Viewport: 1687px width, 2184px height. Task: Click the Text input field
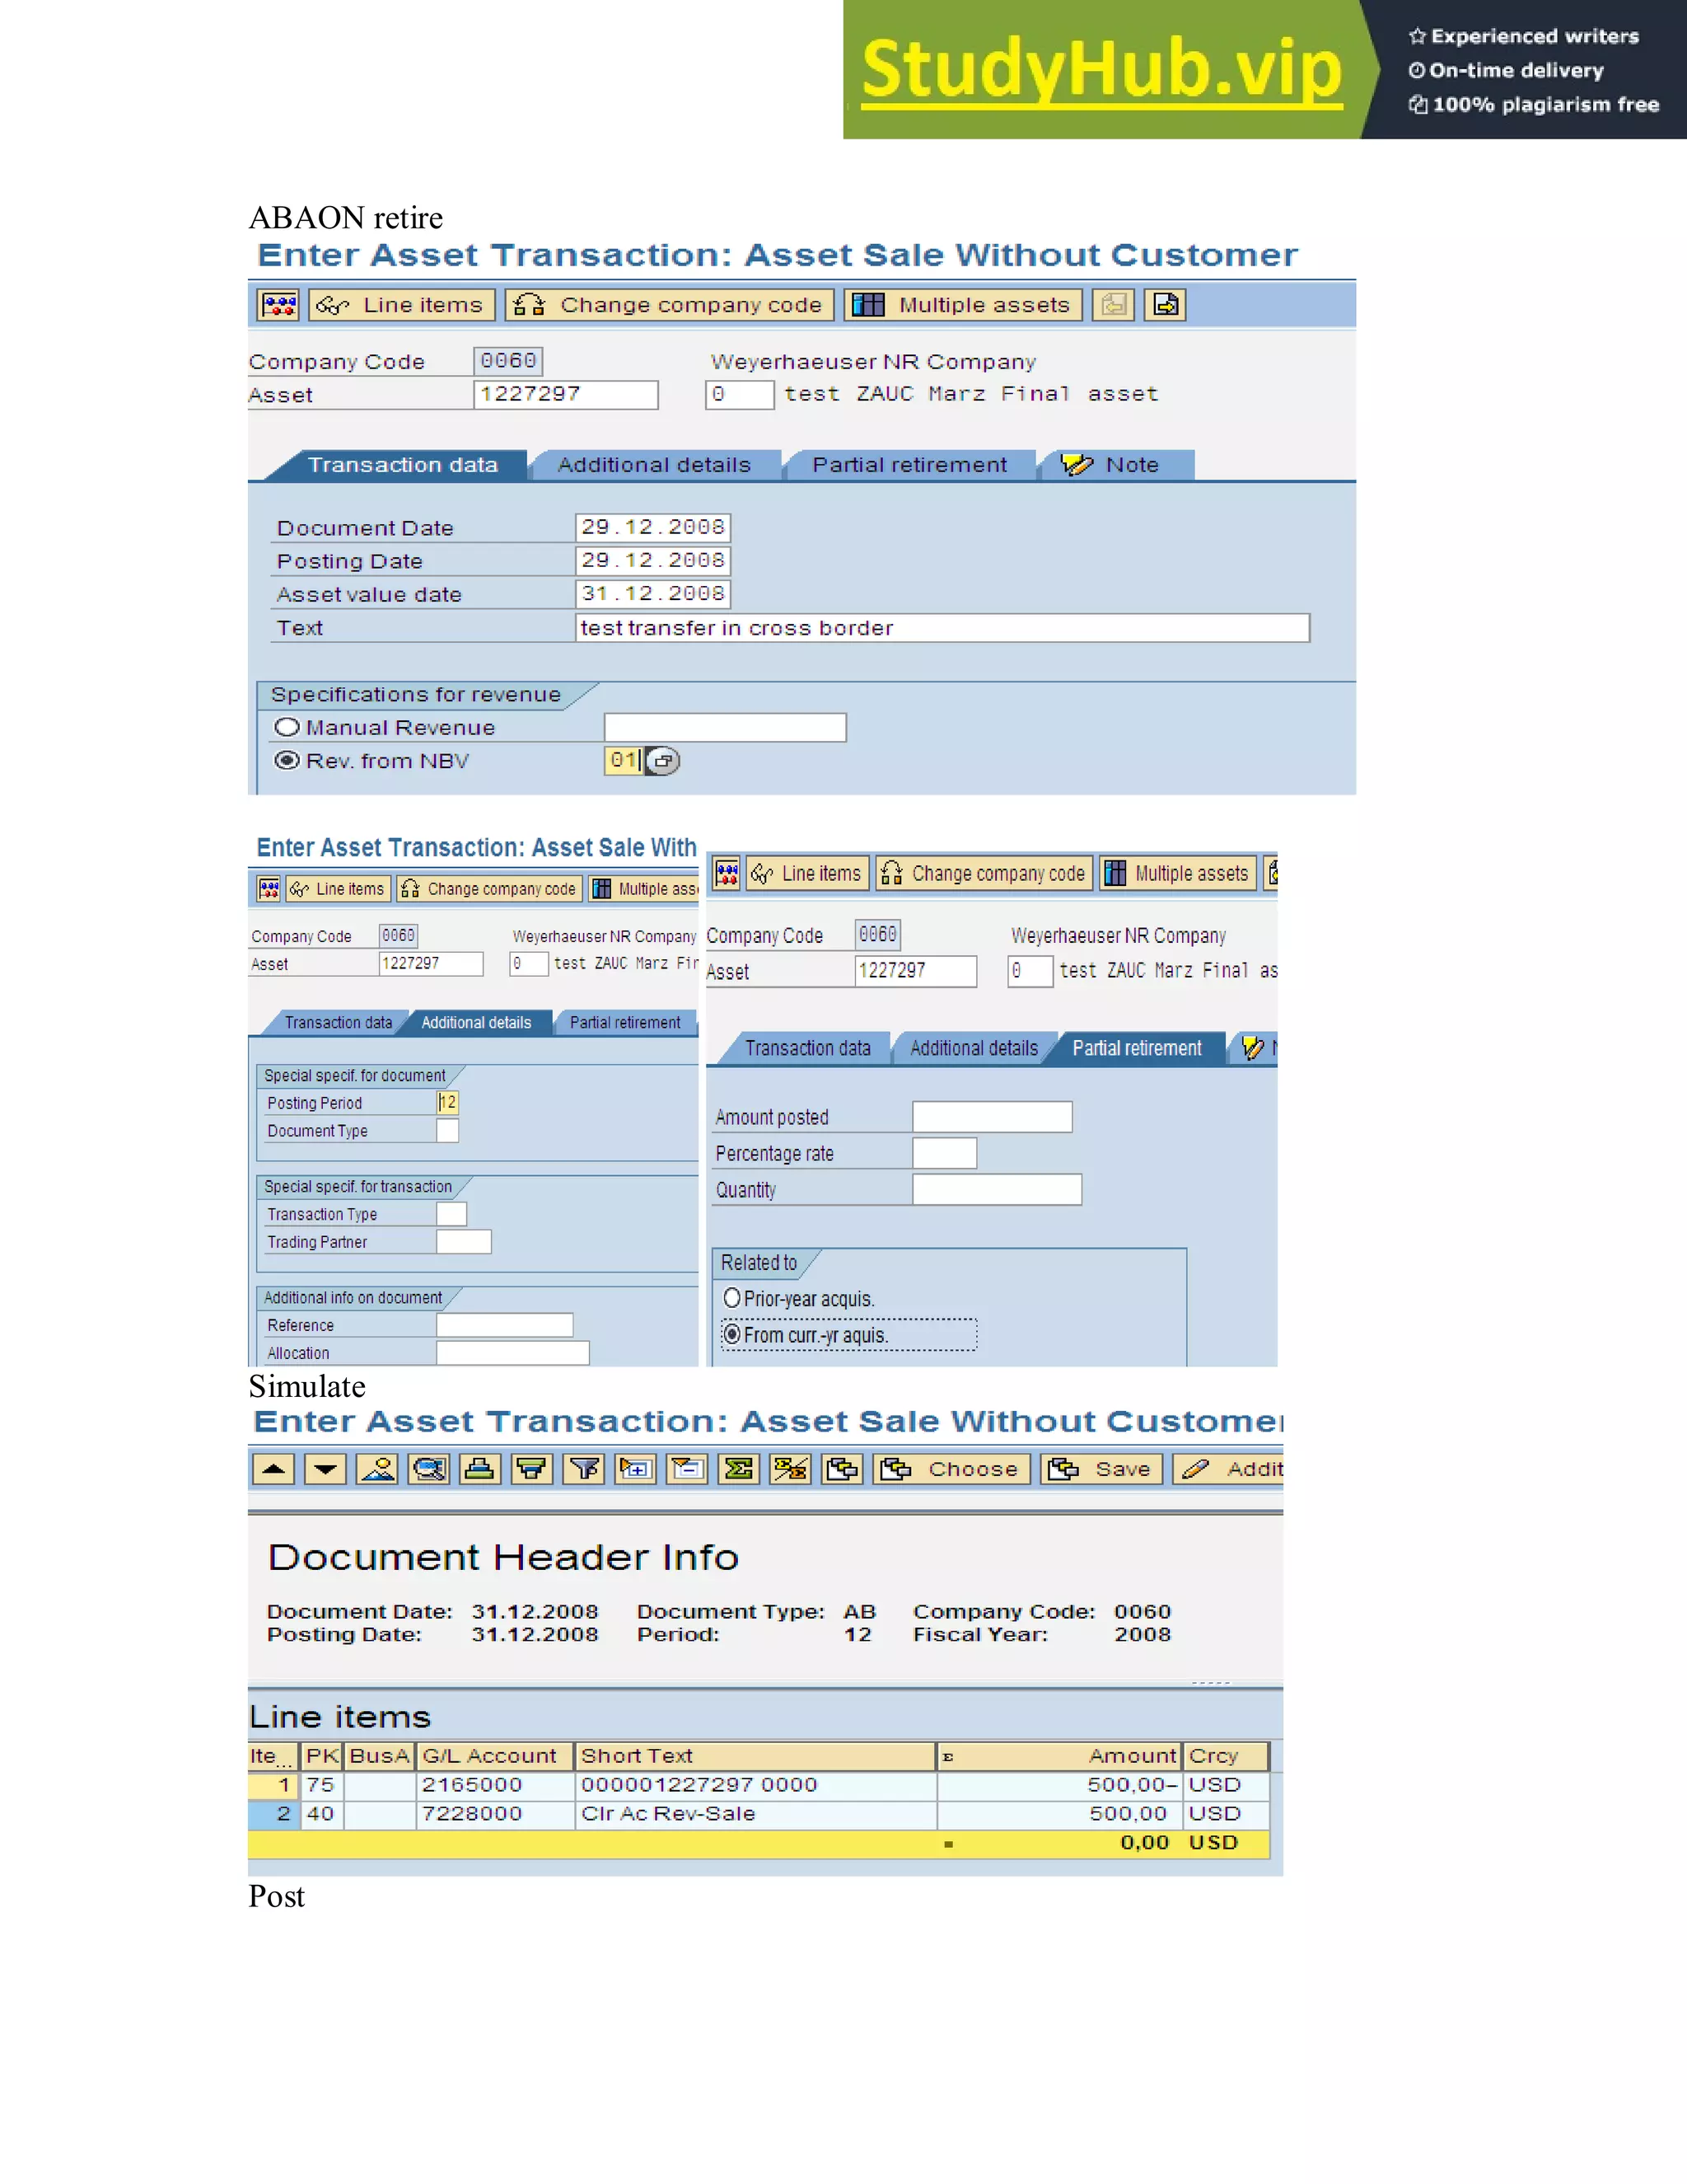click(x=942, y=628)
